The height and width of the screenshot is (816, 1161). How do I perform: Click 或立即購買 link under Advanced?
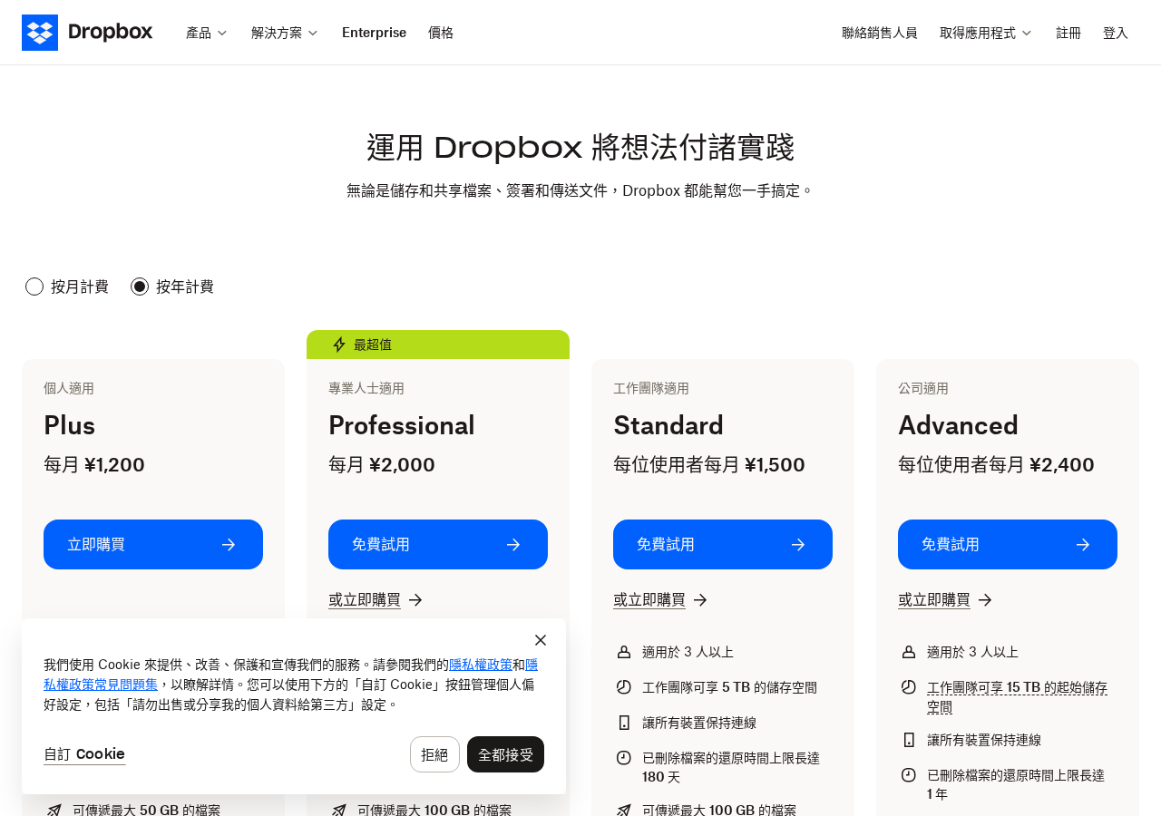click(934, 599)
